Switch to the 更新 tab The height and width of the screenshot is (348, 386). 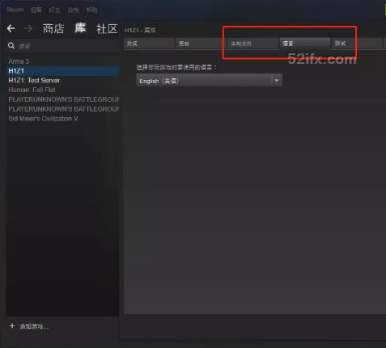[201, 44]
